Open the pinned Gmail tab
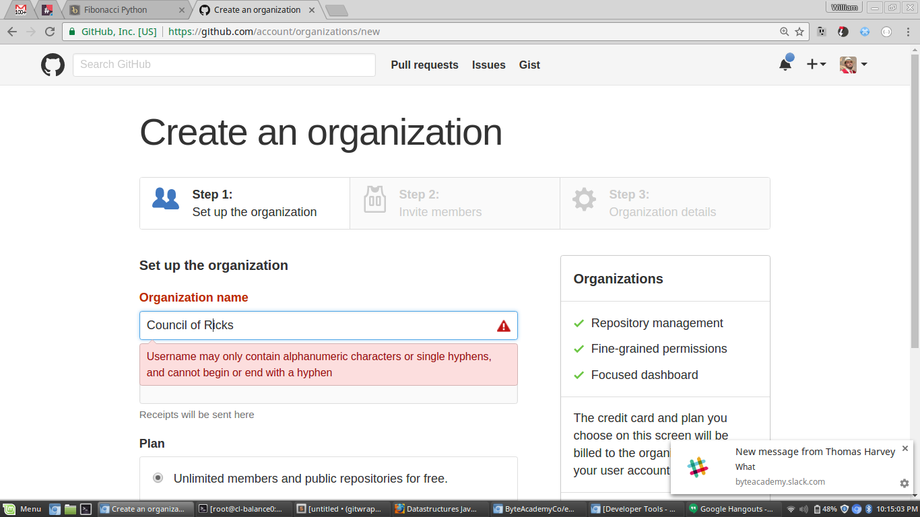The image size is (920, 517). coord(21,10)
